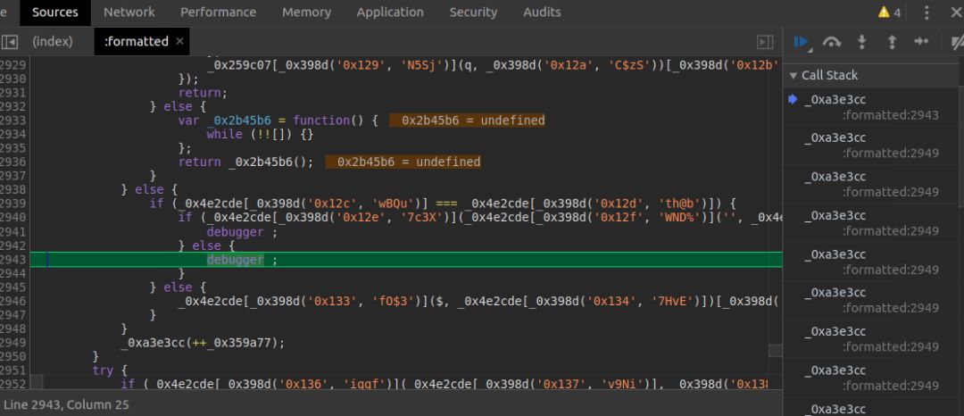The height and width of the screenshot is (416, 964).
Task: Collapse the Call Stack section
Action: [x=793, y=76]
